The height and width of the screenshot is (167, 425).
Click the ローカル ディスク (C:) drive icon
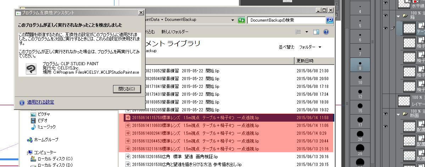coord(33,159)
